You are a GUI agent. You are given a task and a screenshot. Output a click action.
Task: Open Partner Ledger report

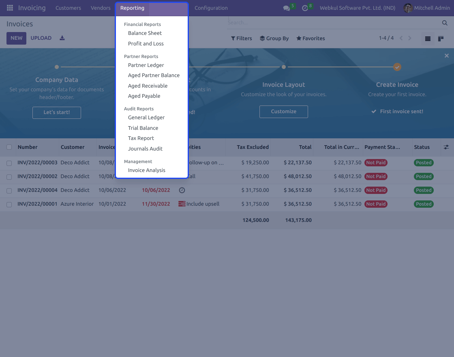[x=146, y=65]
